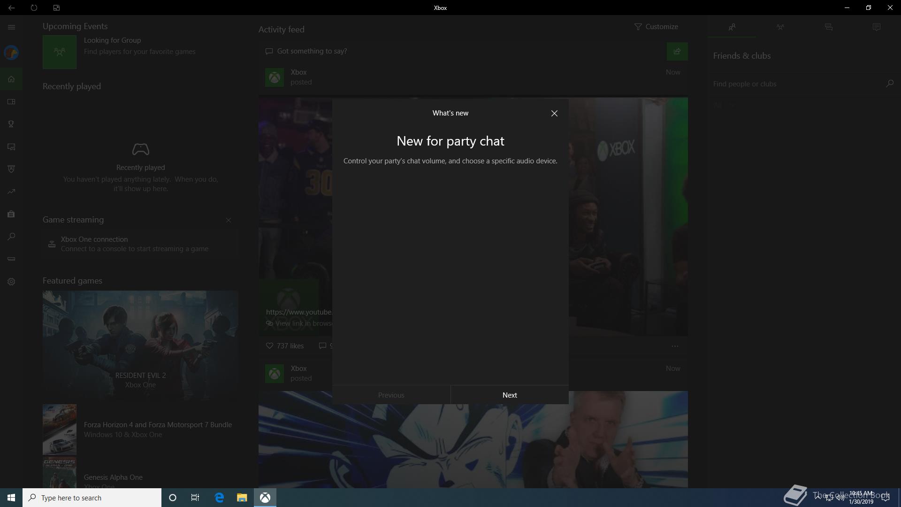This screenshot has height=507, width=901.
Task: Open Windows Start menu
Action: [11, 498]
